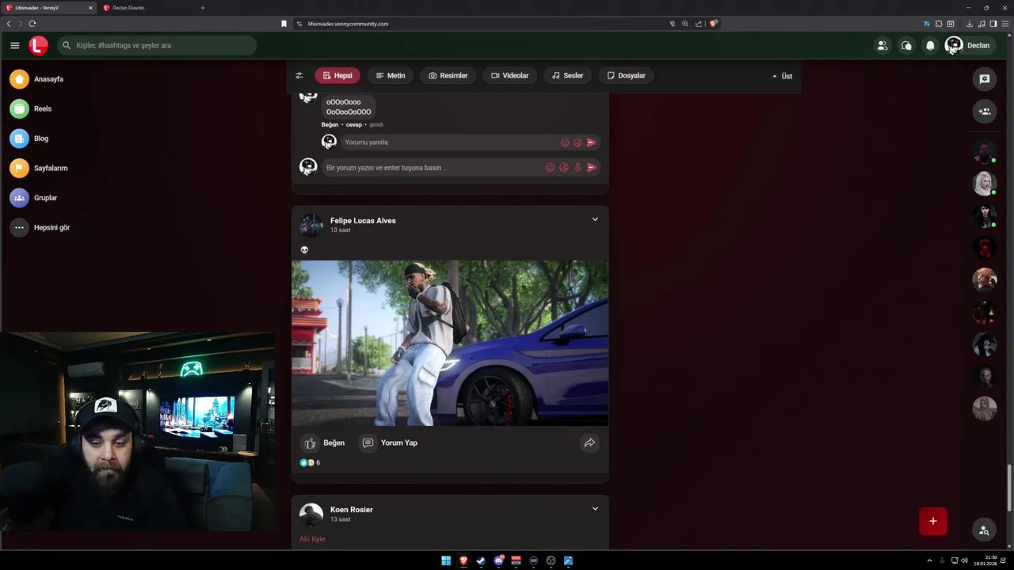View the 6 reactions on Felipe's post
The height and width of the screenshot is (570, 1014).
(x=310, y=462)
